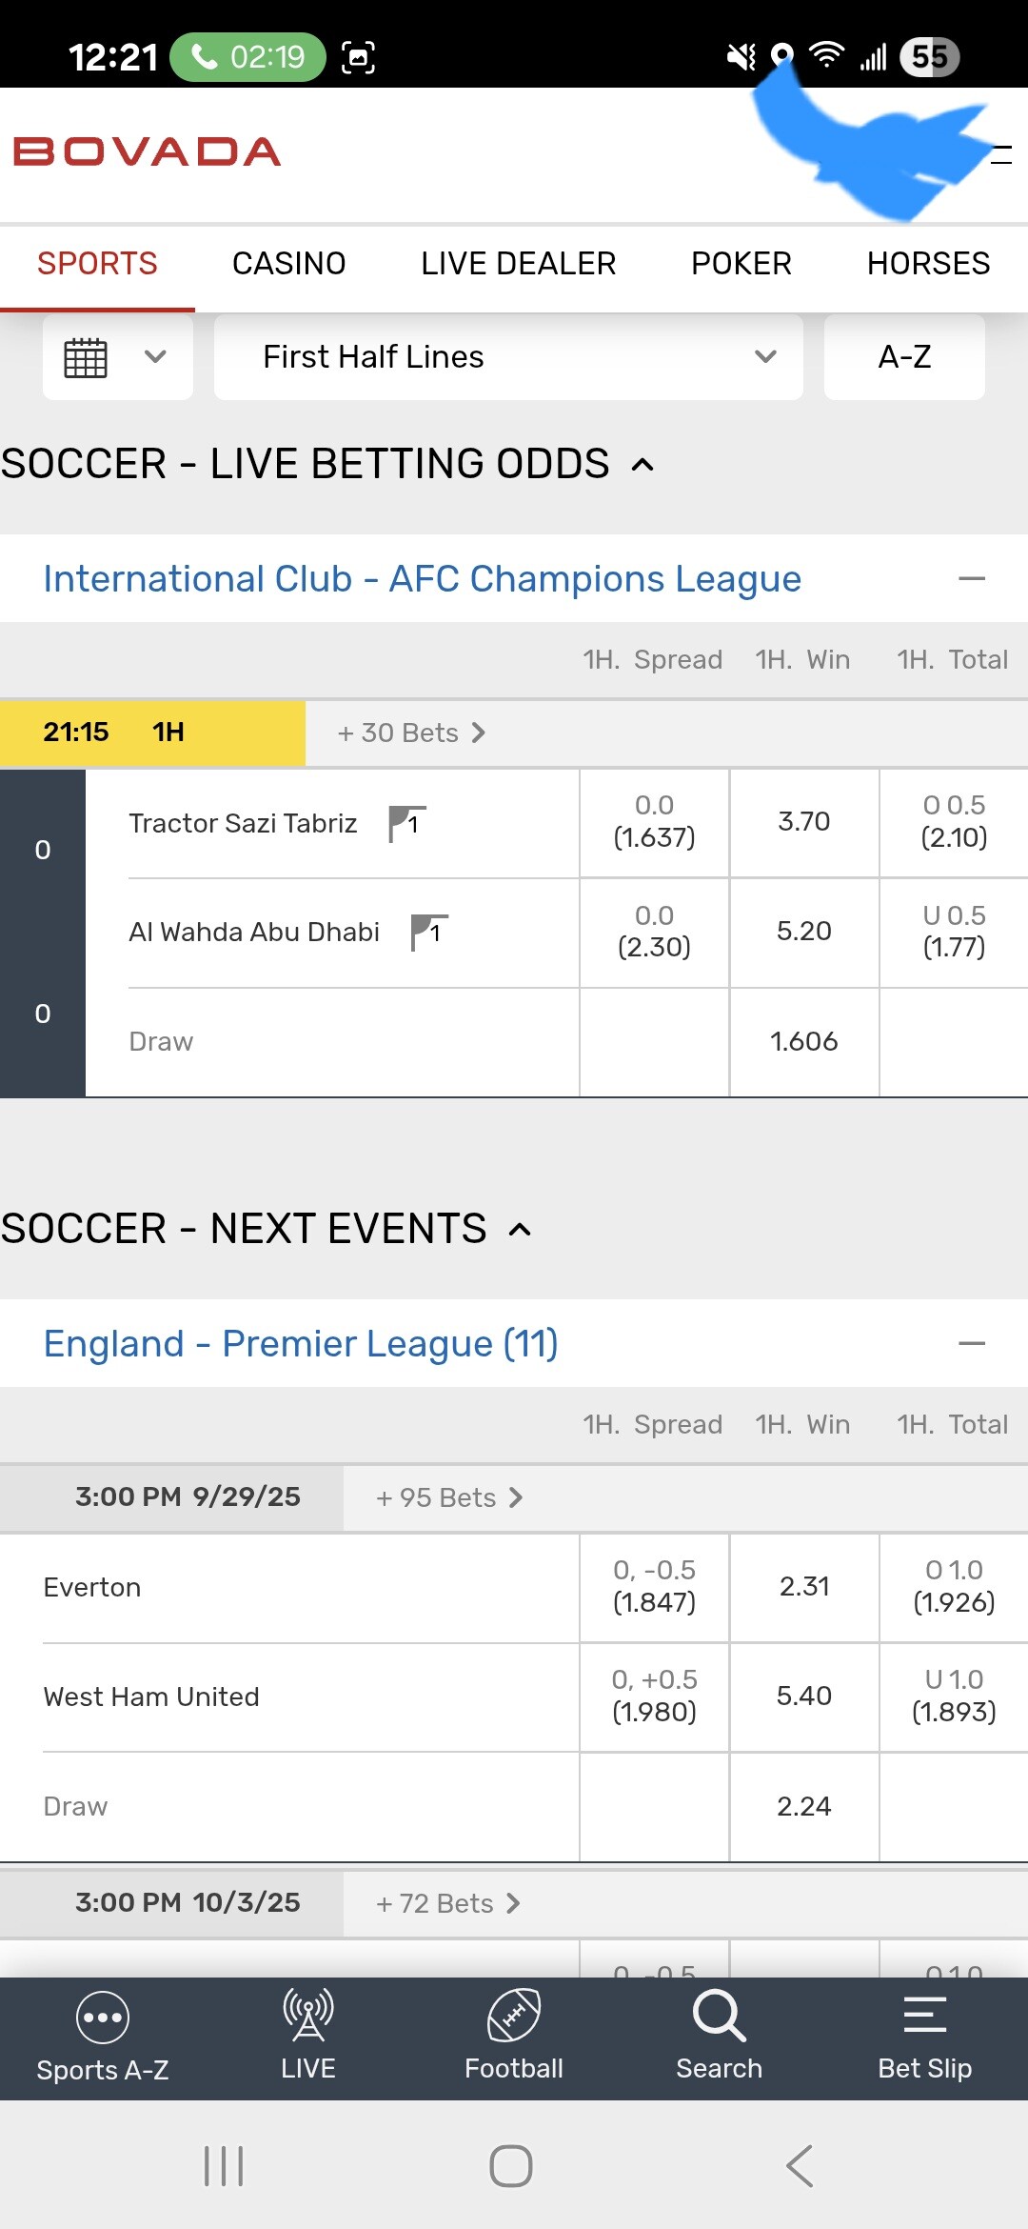Image resolution: width=1028 pixels, height=2229 pixels.
Task: Open the England - Premier League link
Action: point(301,1344)
